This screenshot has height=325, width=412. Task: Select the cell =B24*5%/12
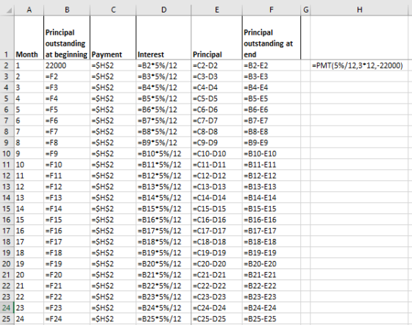pyautogui.click(x=163, y=308)
